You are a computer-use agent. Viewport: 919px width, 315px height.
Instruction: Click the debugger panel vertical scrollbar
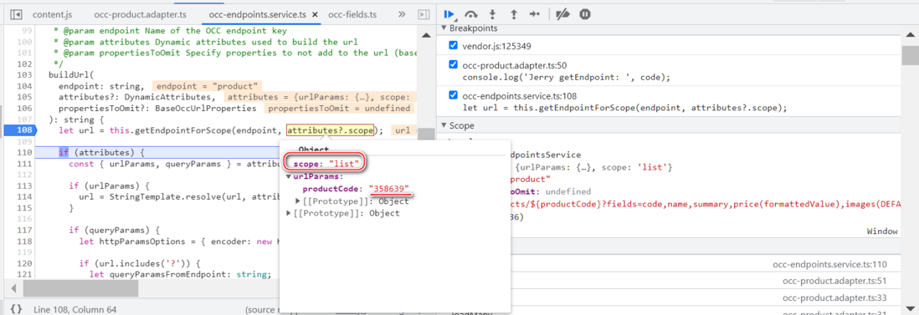pyautogui.click(x=909, y=56)
